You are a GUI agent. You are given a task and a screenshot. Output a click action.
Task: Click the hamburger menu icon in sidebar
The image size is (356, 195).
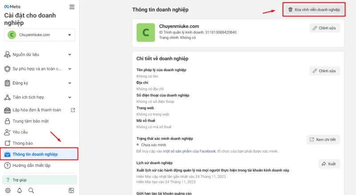pyautogui.click(x=72, y=7)
